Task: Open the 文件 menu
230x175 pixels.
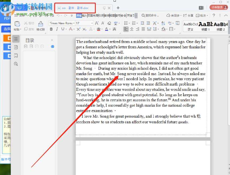Action: pos(20,16)
